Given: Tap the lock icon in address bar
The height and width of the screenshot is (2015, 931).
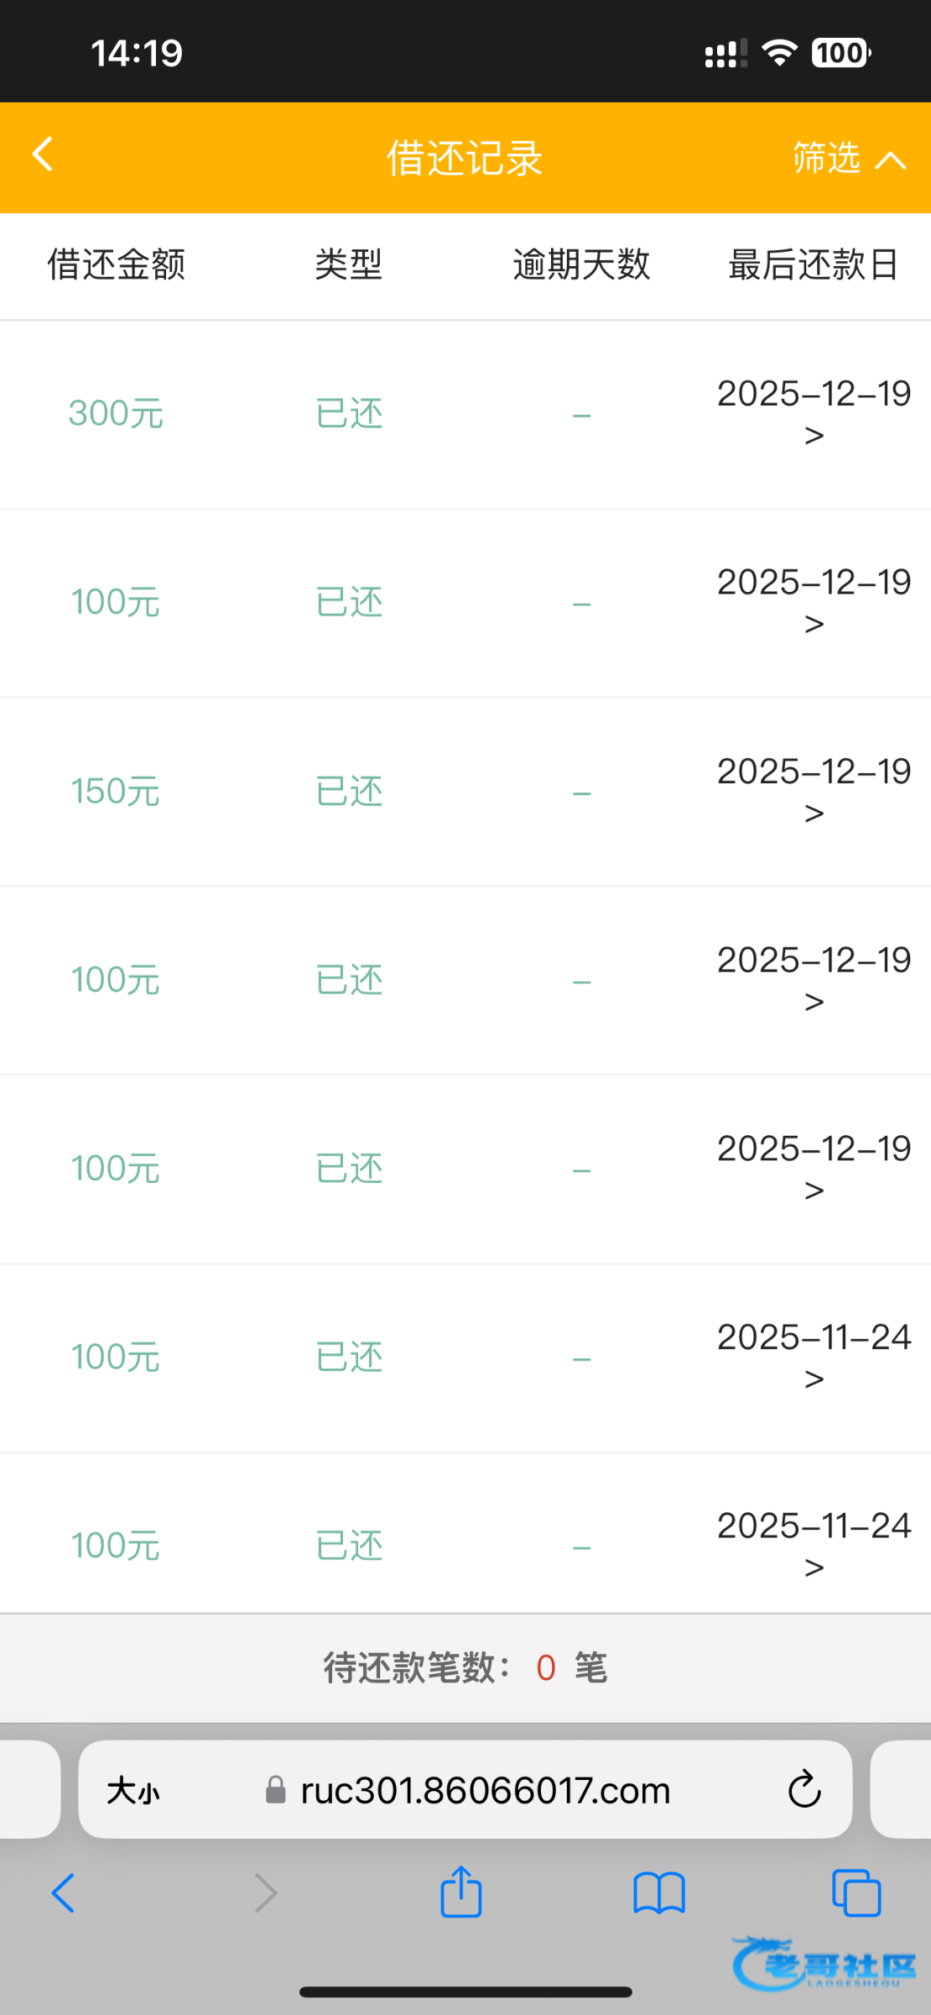Looking at the screenshot, I should [275, 1790].
